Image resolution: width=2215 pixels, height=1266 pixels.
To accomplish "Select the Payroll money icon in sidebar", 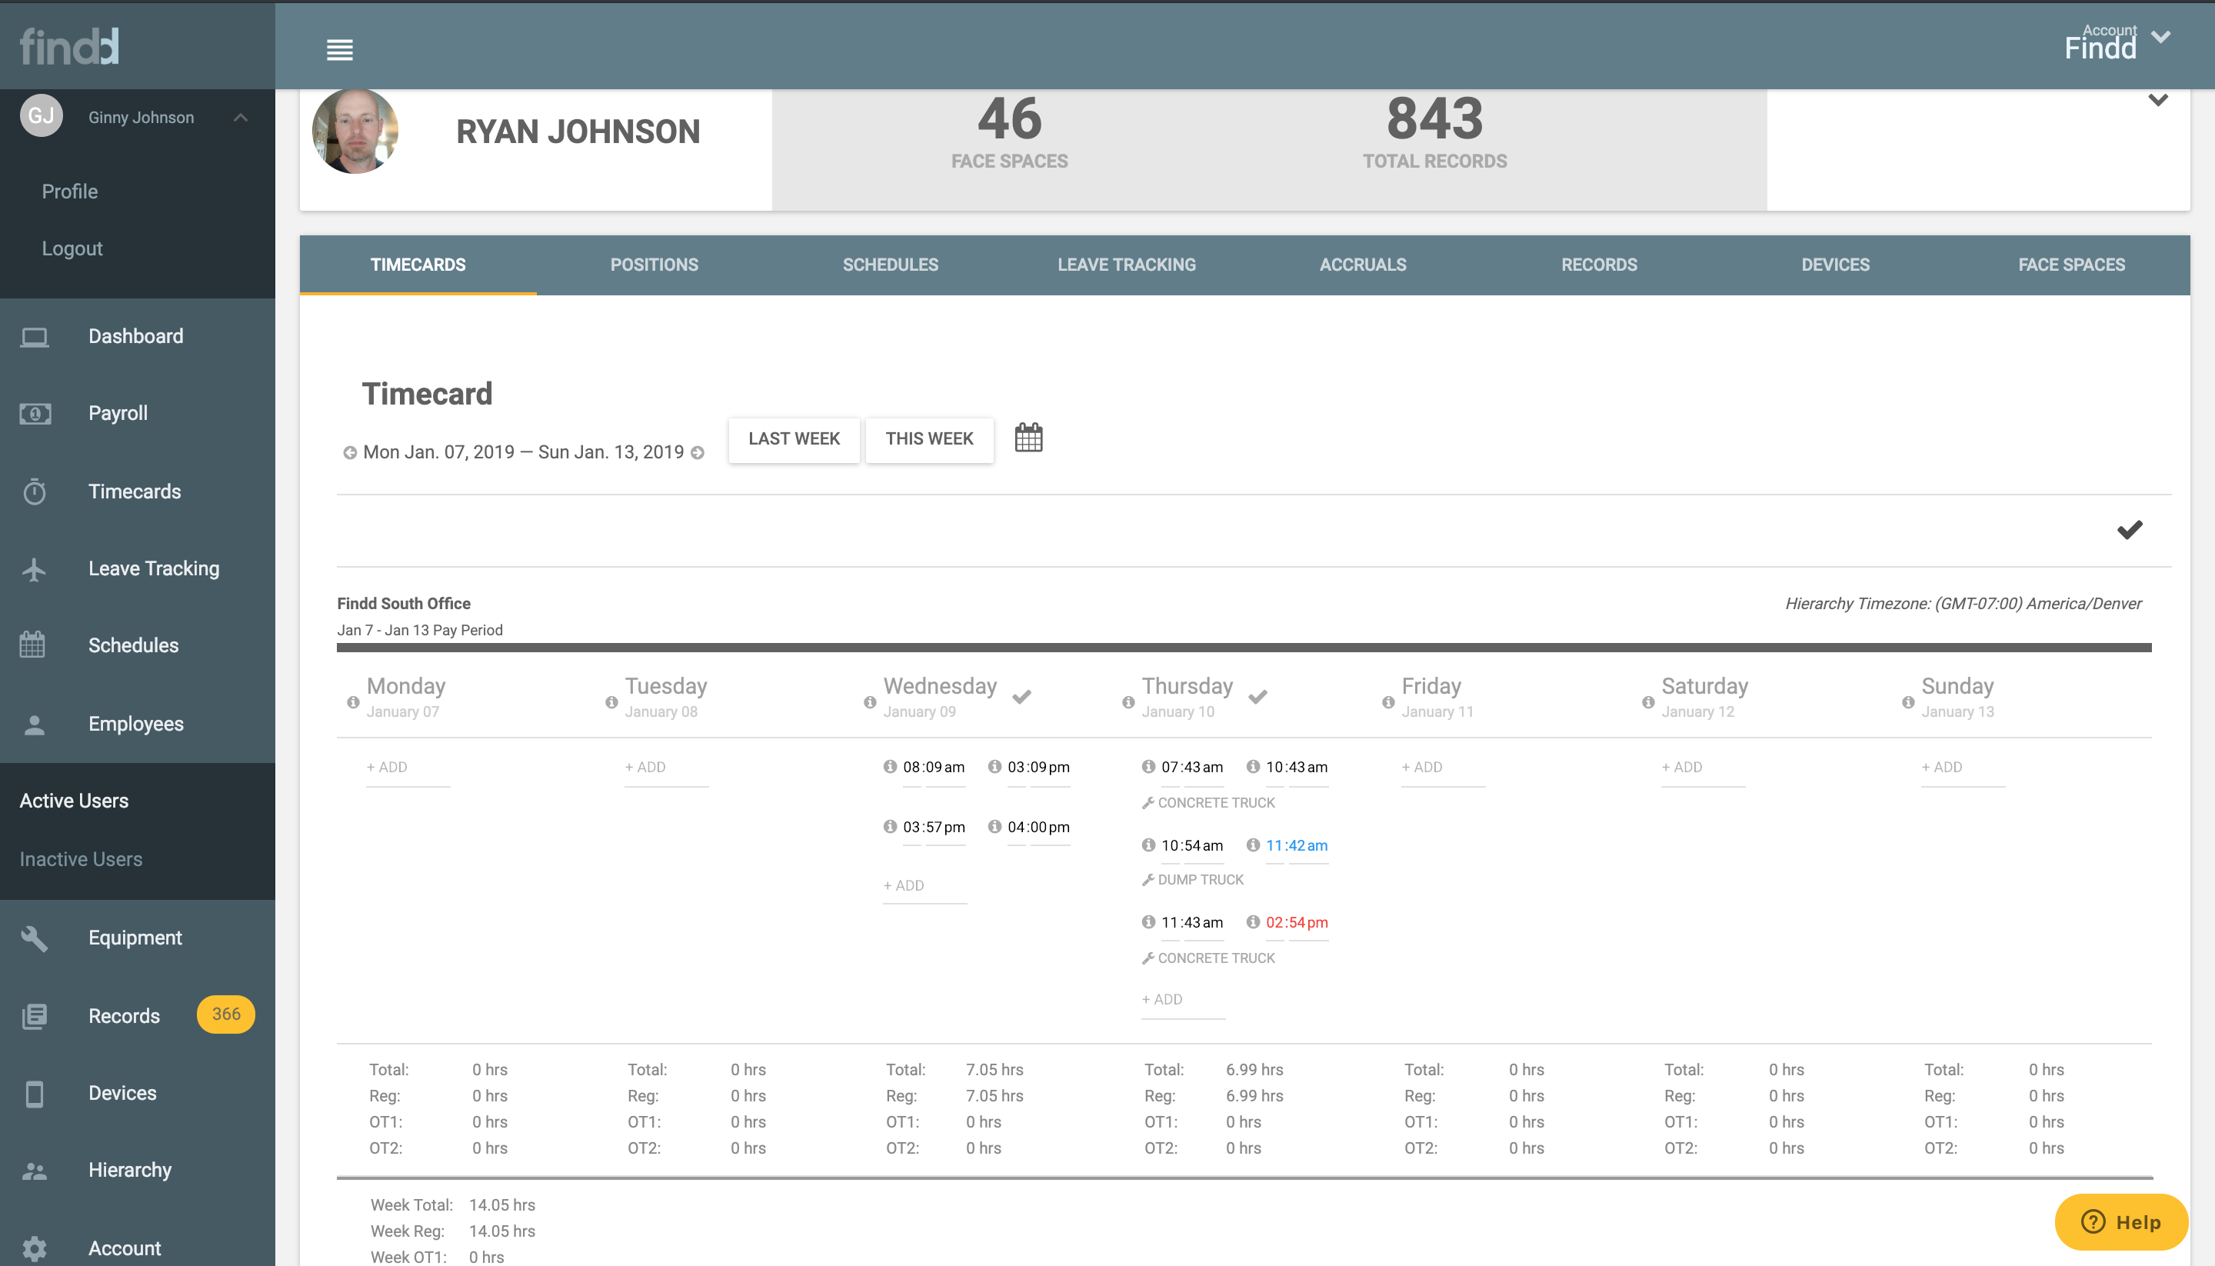I will coord(34,414).
